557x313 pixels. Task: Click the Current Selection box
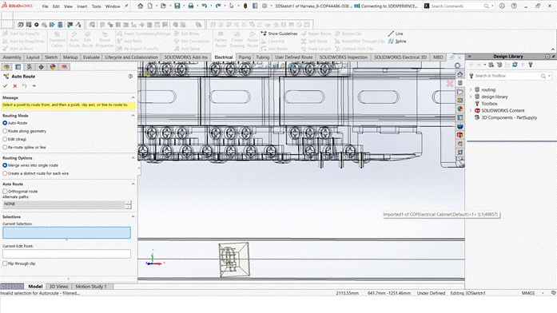pyautogui.click(x=67, y=233)
